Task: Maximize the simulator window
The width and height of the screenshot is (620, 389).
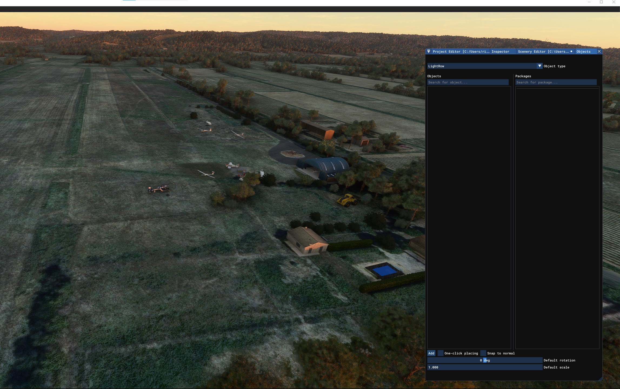Action: click(601, 2)
